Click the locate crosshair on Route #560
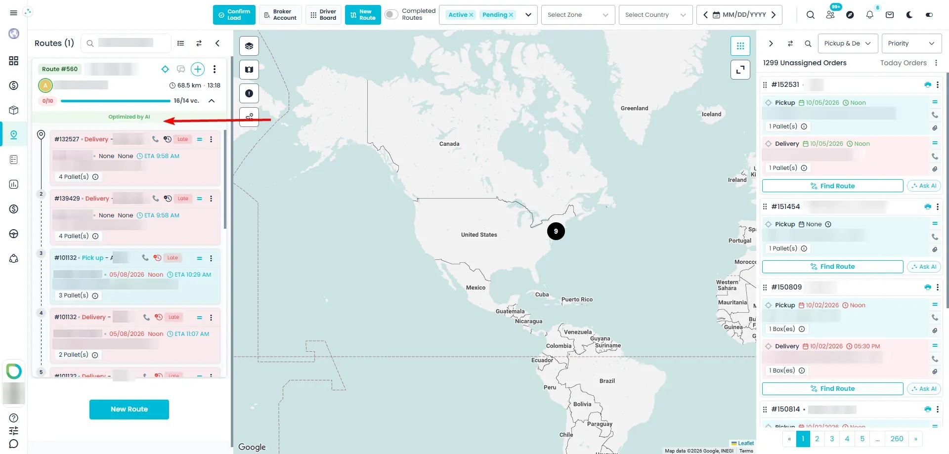This screenshot has width=949, height=454. click(165, 69)
